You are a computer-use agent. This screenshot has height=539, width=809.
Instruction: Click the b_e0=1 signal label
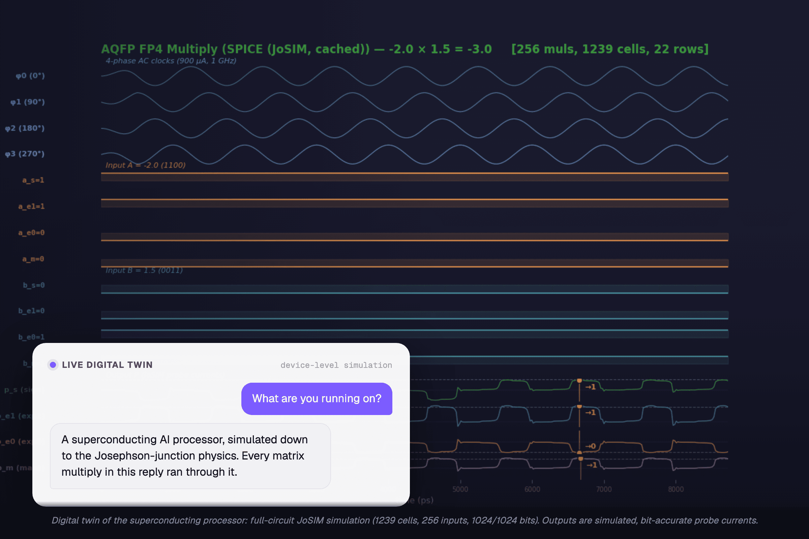pyautogui.click(x=31, y=337)
